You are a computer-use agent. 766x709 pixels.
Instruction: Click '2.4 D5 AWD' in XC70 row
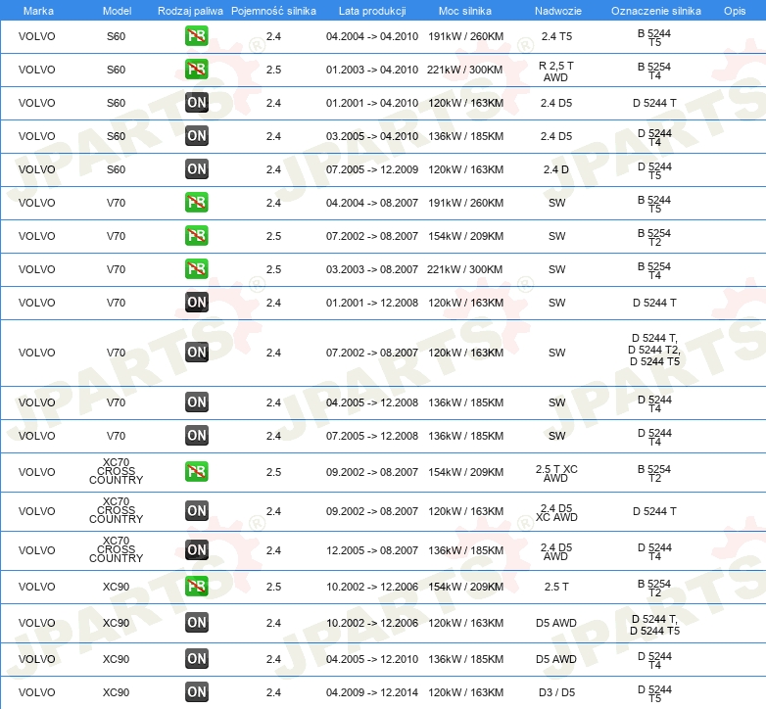(556, 551)
